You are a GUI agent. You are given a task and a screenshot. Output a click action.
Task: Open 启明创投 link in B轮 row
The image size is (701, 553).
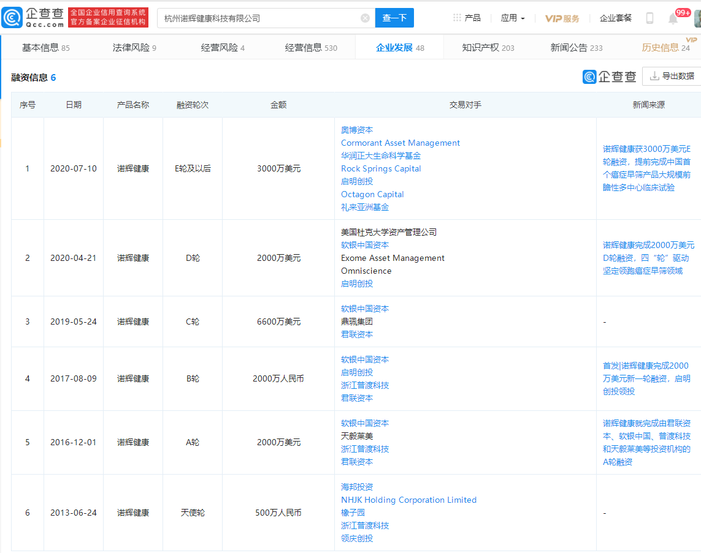coord(357,373)
